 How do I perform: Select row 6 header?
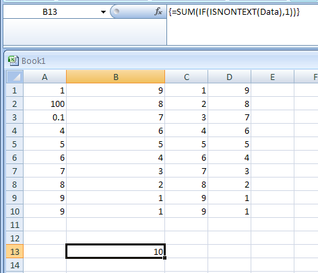click(15, 157)
